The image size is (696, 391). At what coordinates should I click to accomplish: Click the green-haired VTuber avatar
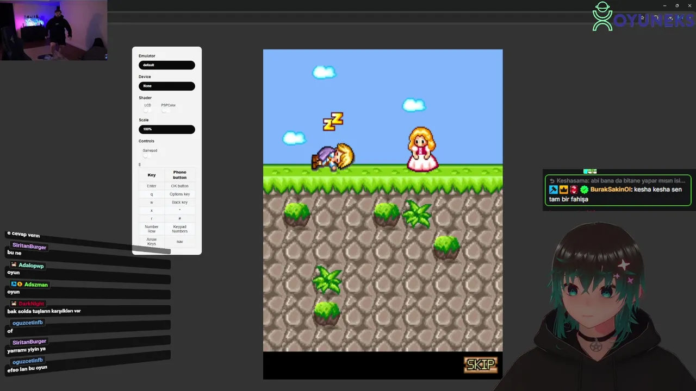click(595, 307)
